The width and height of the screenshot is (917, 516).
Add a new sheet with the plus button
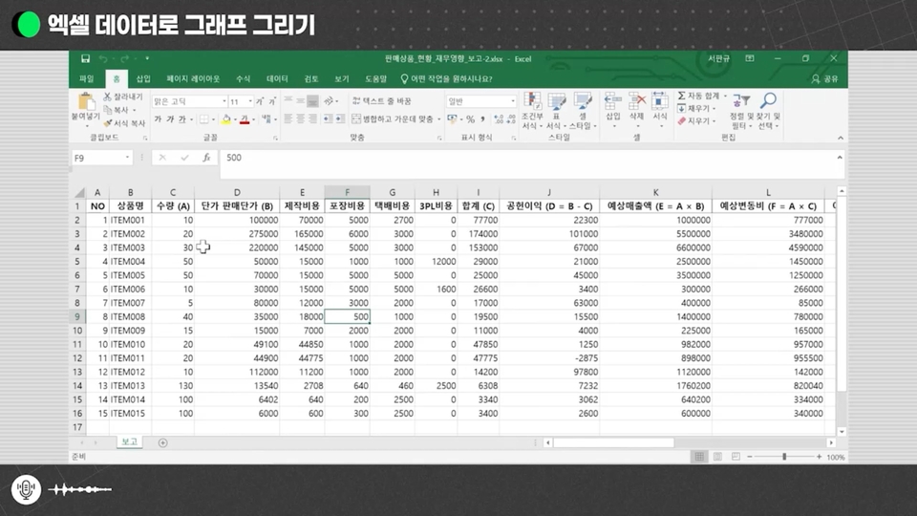tap(162, 442)
